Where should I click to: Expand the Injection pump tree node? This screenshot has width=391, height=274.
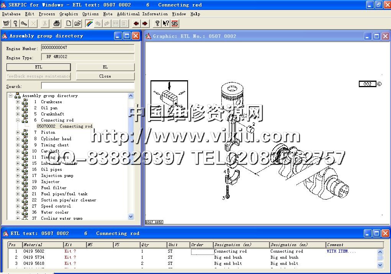[18, 175]
